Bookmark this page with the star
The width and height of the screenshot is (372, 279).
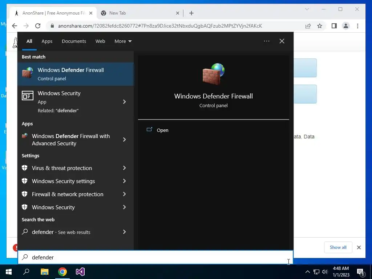click(x=320, y=26)
